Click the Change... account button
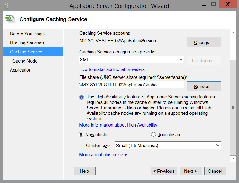239x183 pixels. (204, 42)
